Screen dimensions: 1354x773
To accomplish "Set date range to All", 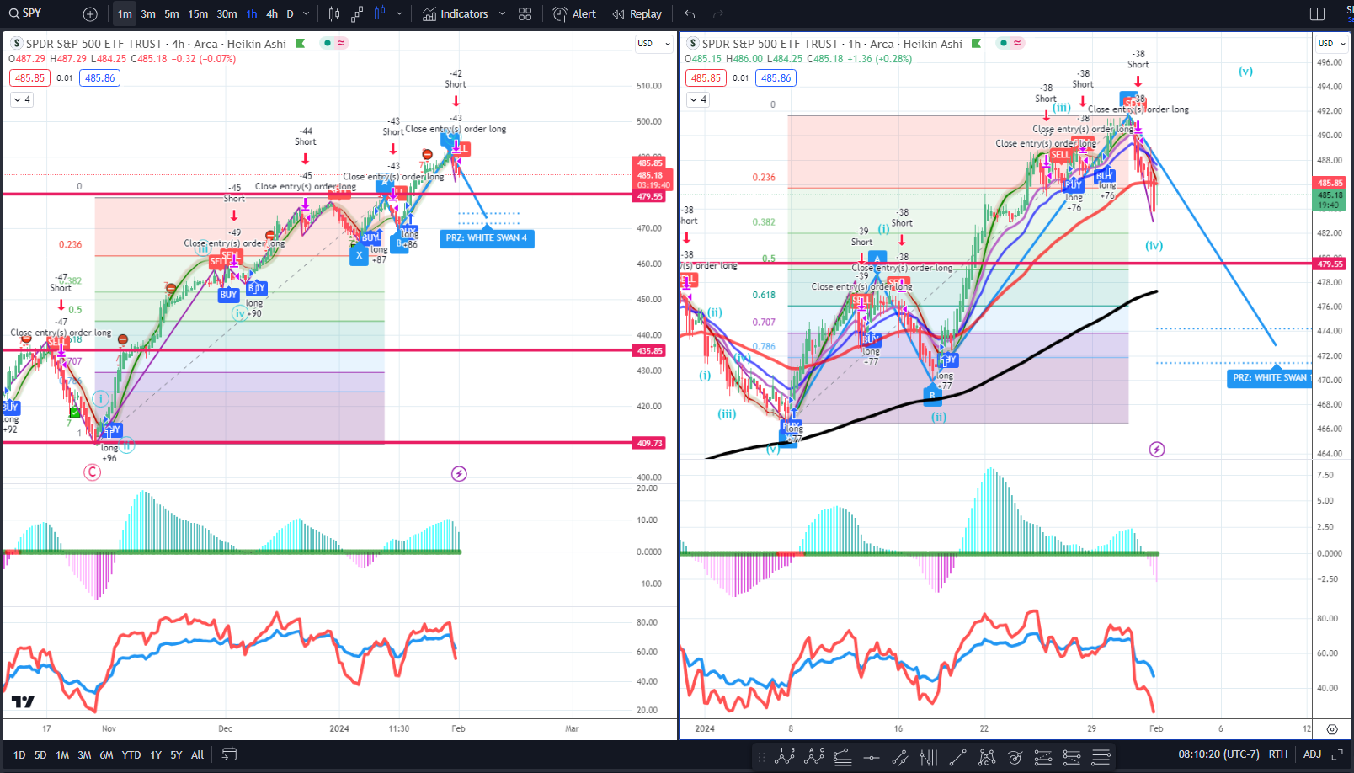I will [197, 755].
